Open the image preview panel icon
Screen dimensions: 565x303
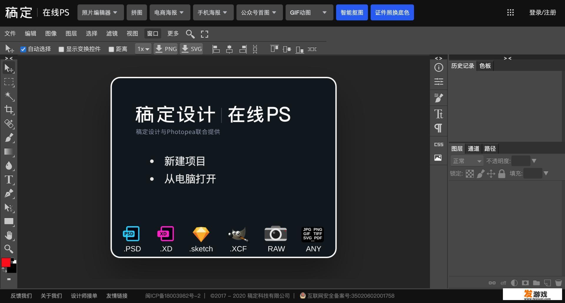coord(438,158)
